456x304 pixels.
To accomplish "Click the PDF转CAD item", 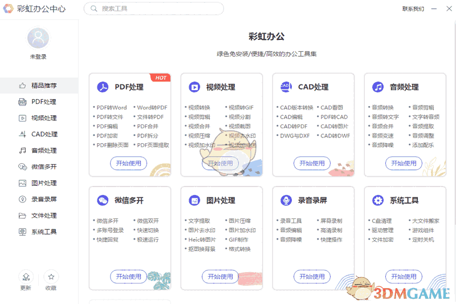I will [x=334, y=117].
